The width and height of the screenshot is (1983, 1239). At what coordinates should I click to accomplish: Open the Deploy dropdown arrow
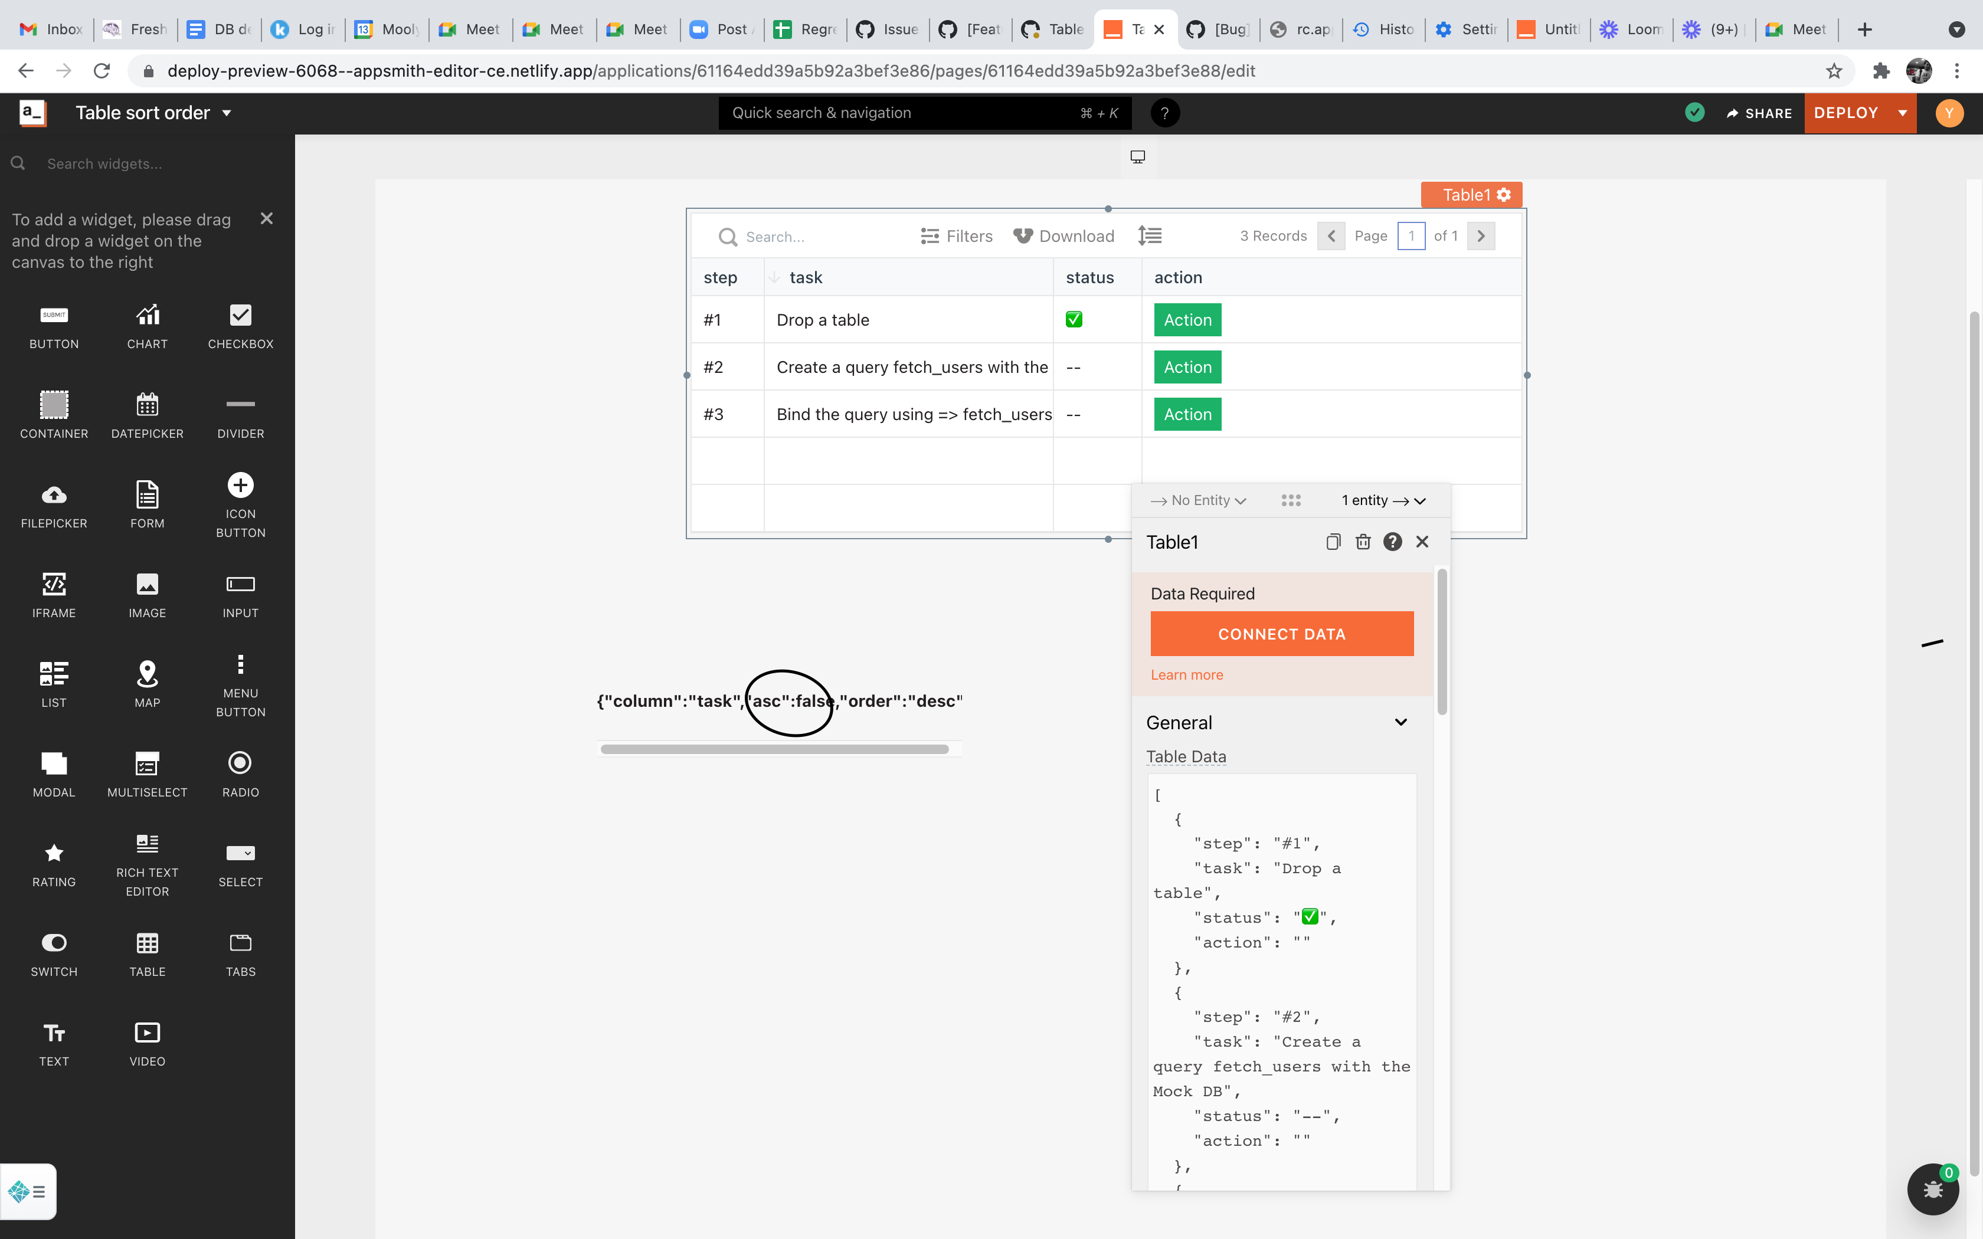point(1902,113)
